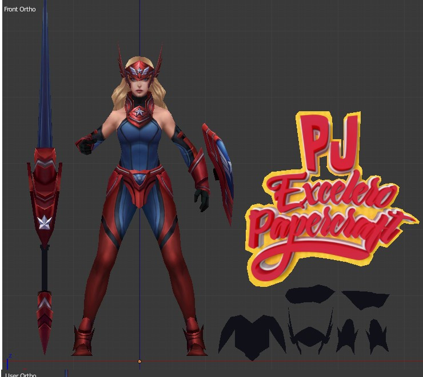423x377 pixels.
Task: Select the silver star on the spear guard
Action: coord(45,223)
